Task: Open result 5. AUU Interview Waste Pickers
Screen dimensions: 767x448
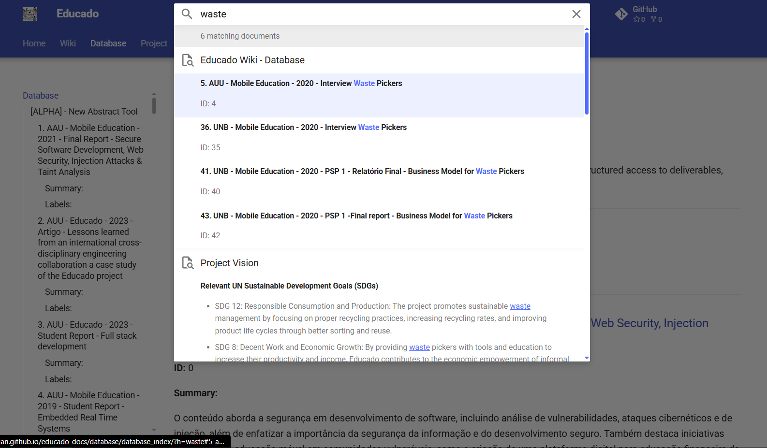Action: click(x=301, y=84)
